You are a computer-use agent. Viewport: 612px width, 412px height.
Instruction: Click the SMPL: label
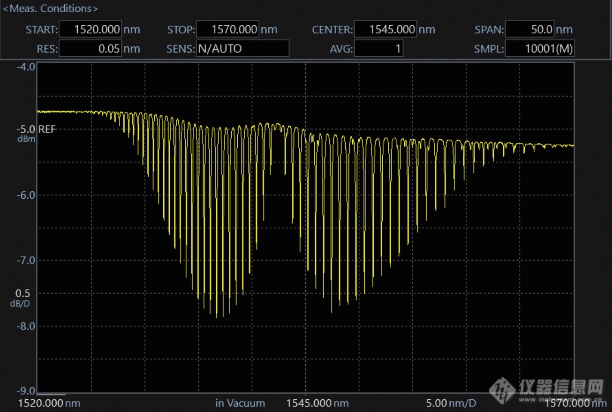coord(489,49)
